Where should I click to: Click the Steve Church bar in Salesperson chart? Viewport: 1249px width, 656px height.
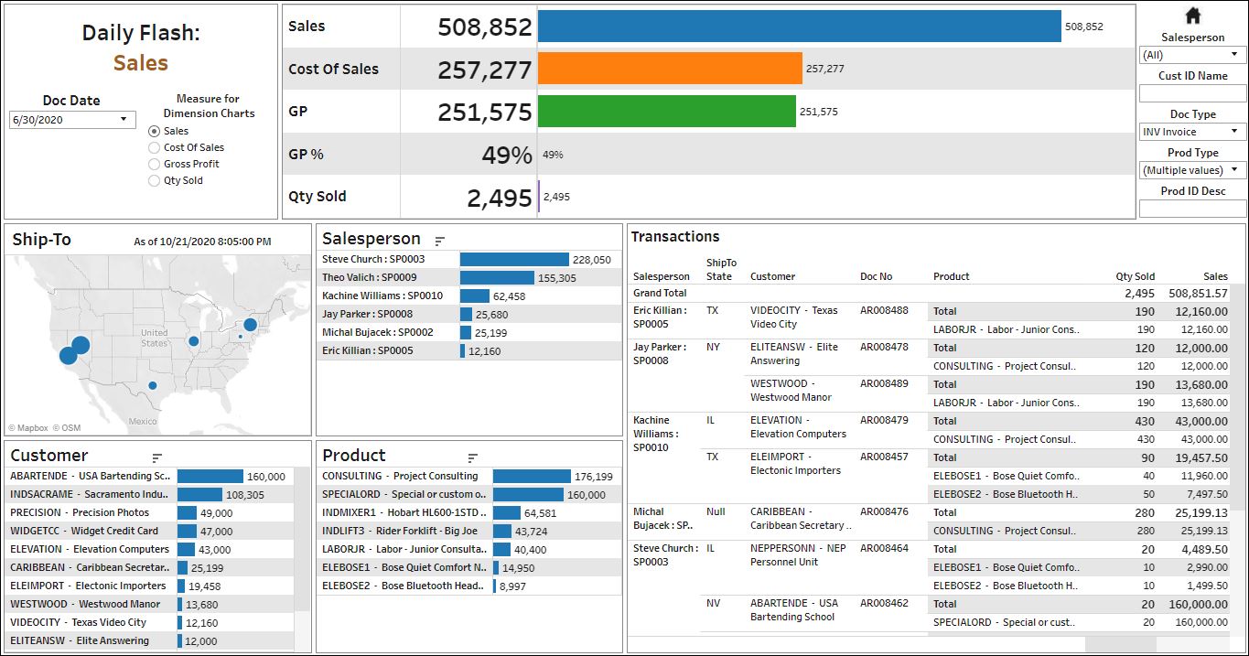point(513,260)
